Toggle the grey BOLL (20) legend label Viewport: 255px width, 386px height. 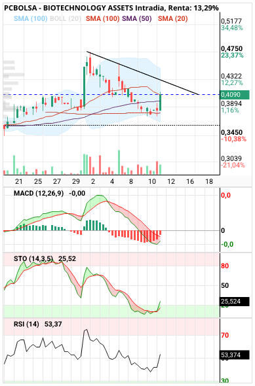[x=66, y=18]
